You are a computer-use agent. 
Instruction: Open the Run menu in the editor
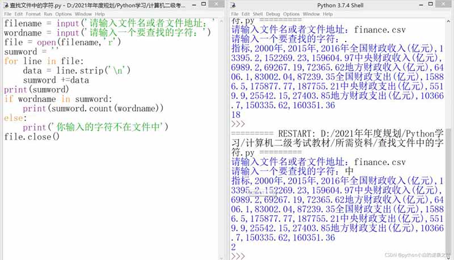point(48,14)
